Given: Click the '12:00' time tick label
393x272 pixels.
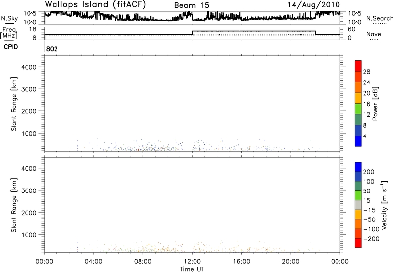Looking at the screenshot, I should [192, 262].
